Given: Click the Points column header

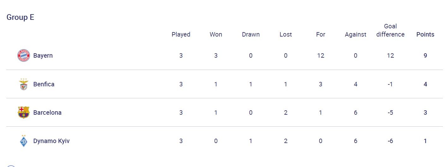Looking at the screenshot, I should [x=425, y=34].
